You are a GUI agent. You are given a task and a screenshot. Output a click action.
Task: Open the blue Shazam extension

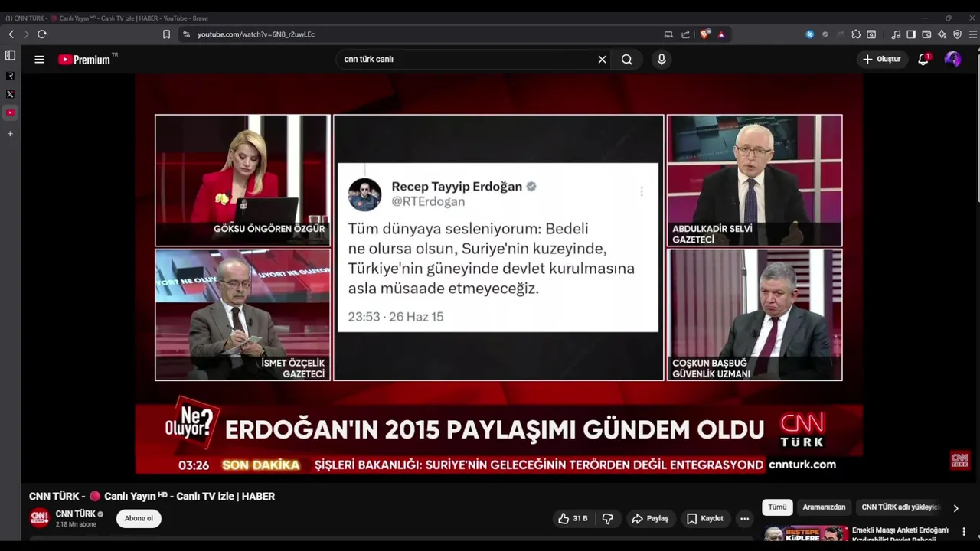810,34
